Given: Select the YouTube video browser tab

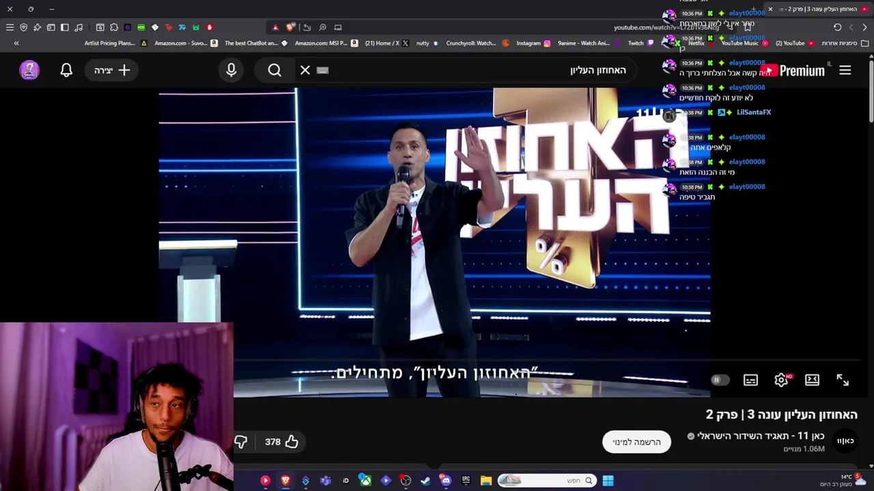Looking at the screenshot, I should [819, 9].
